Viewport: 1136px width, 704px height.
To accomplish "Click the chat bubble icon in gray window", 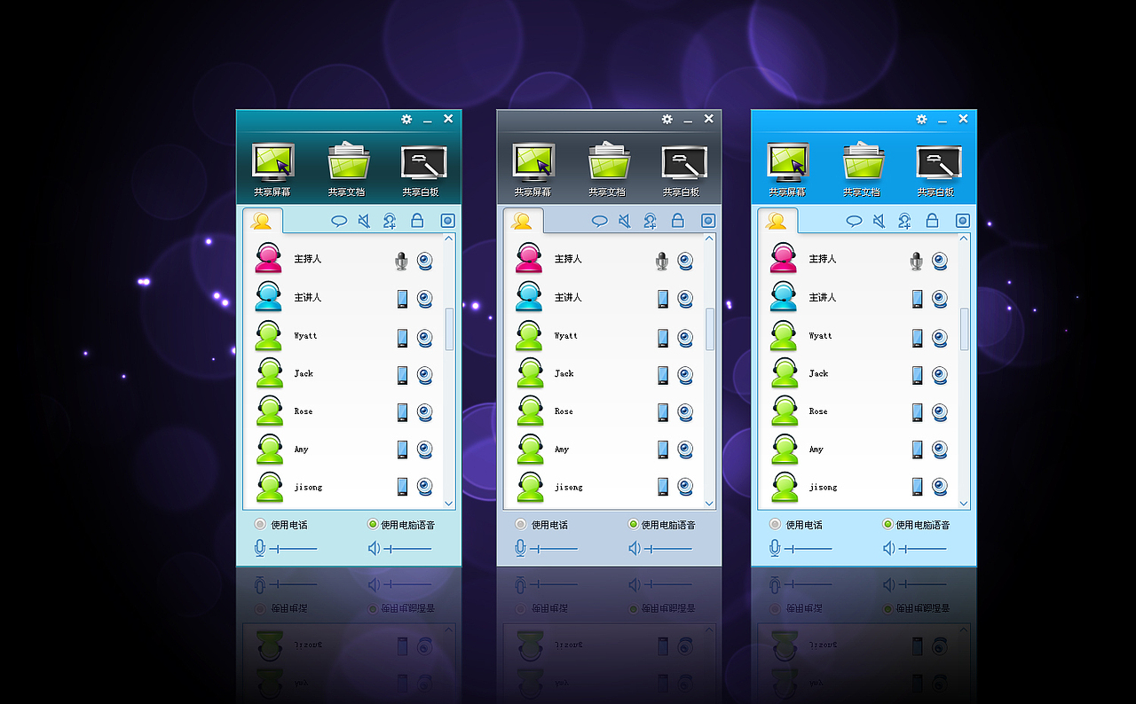I will tap(600, 221).
